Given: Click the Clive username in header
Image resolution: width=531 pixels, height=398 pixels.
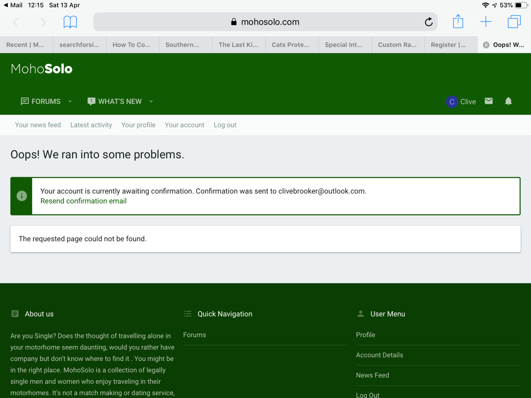Looking at the screenshot, I should tap(468, 102).
